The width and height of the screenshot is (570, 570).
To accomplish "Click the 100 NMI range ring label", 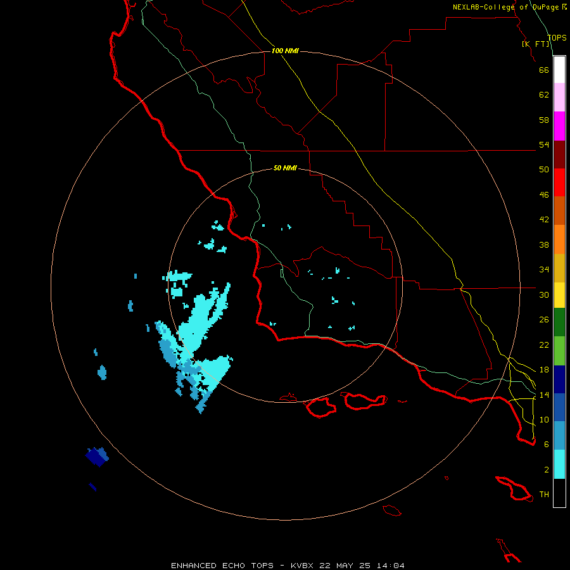I will 285,51.
